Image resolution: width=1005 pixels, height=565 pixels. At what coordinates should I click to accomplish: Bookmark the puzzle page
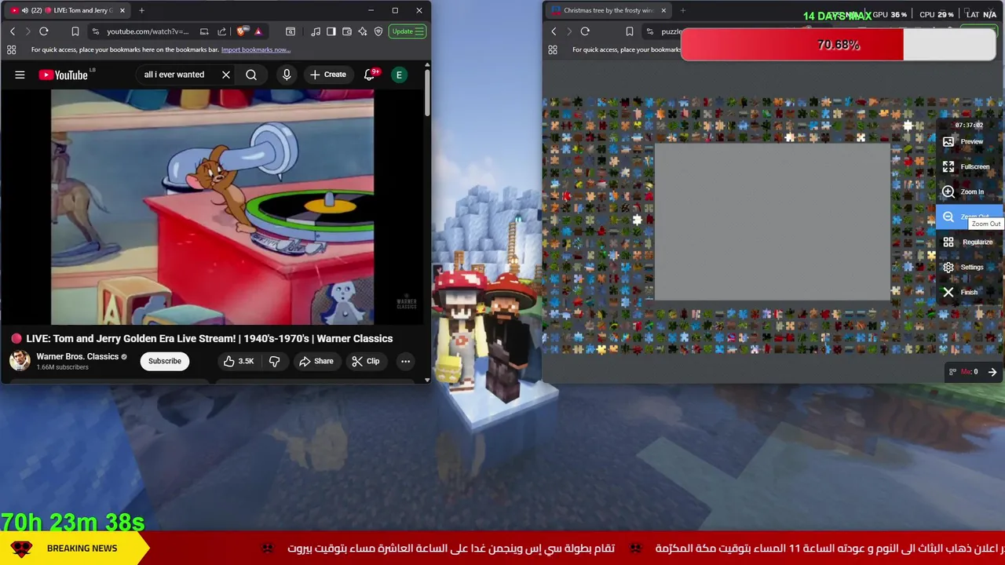[629, 31]
